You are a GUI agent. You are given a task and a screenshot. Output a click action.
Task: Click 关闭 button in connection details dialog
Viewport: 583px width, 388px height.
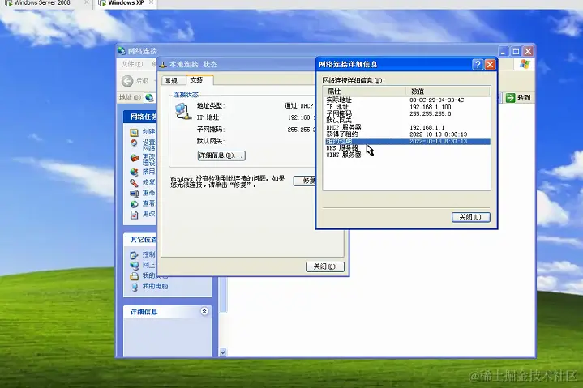471,217
